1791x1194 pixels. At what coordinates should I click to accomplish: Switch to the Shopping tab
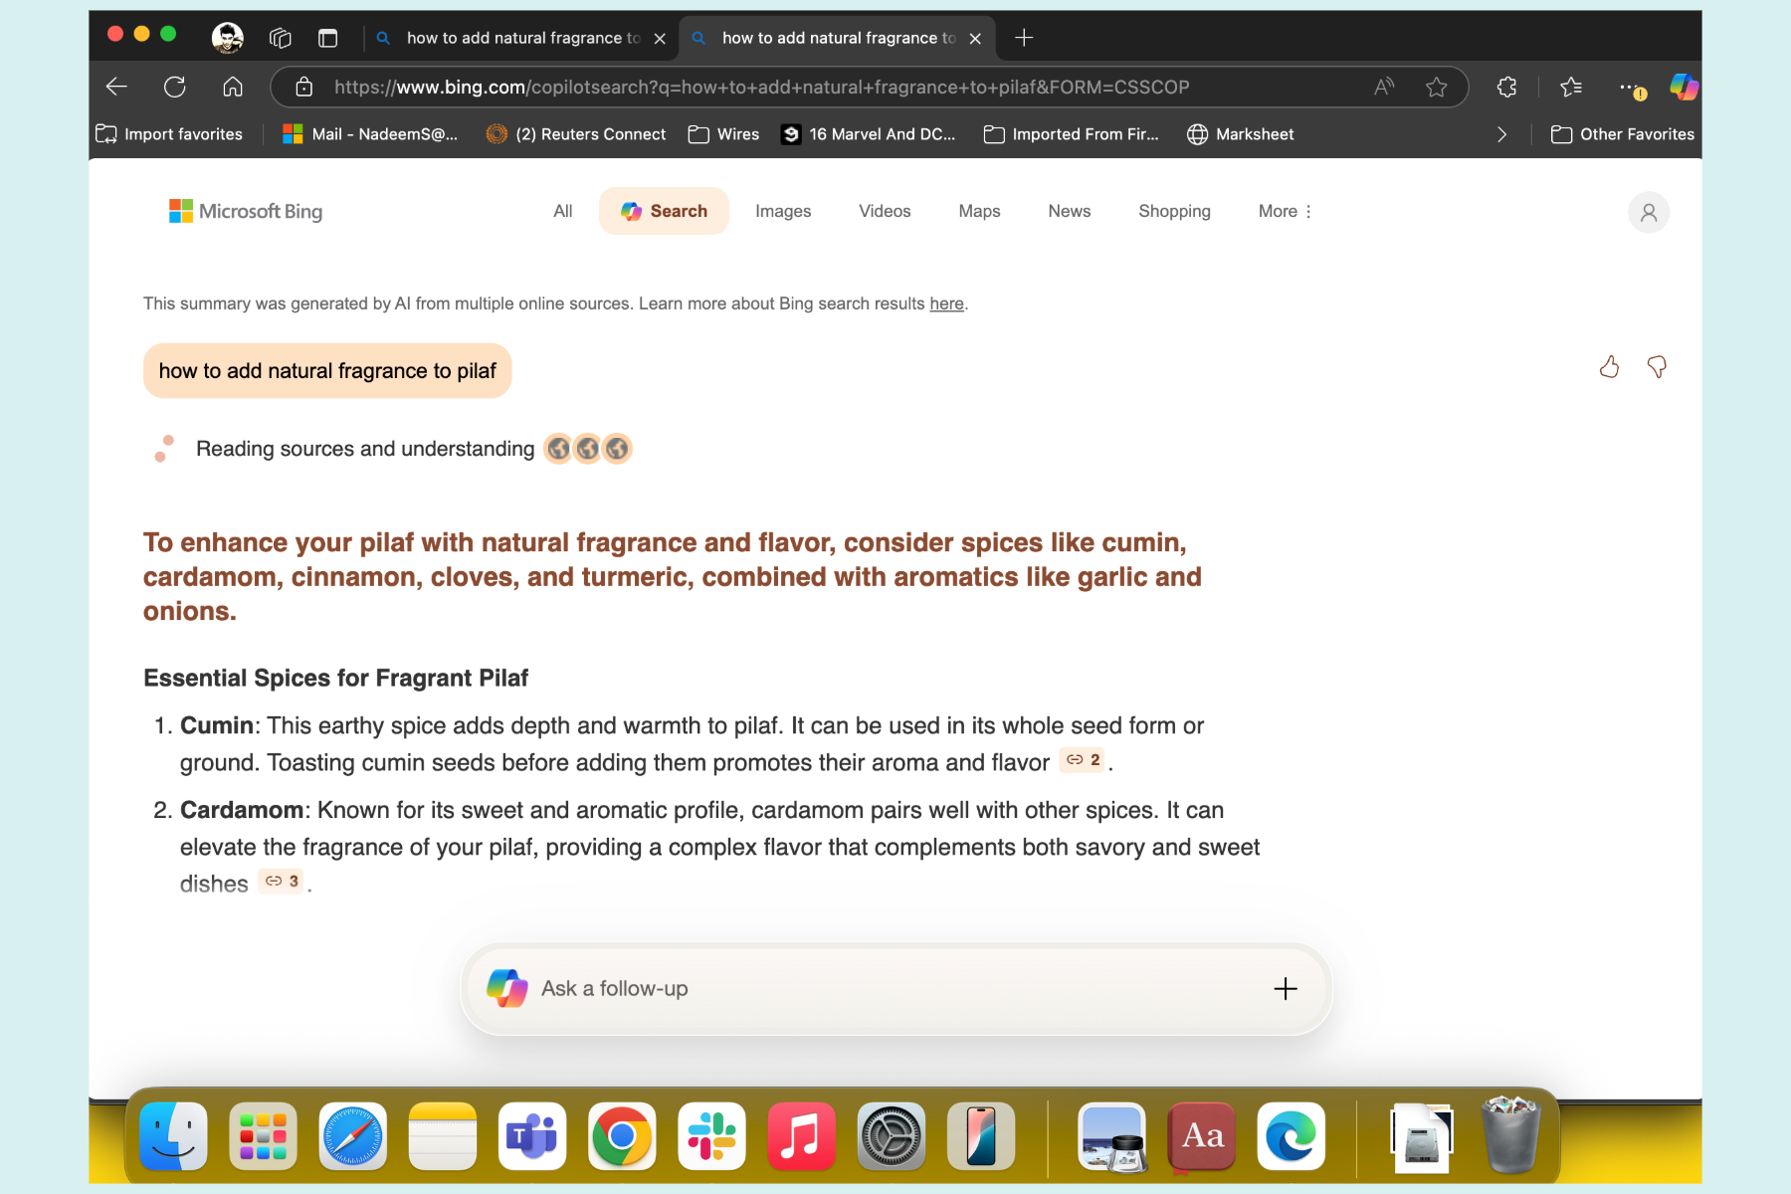pos(1174,211)
